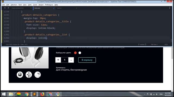
Task: Open the Preferences menu
Action: (49, 5)
